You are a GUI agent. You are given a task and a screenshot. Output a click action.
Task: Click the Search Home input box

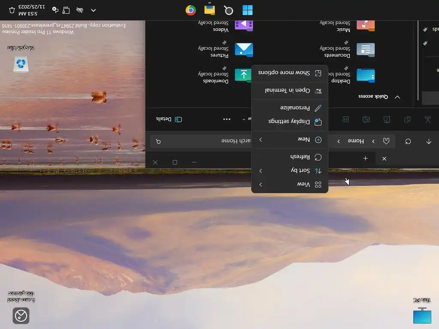click(x=201, y=141)
